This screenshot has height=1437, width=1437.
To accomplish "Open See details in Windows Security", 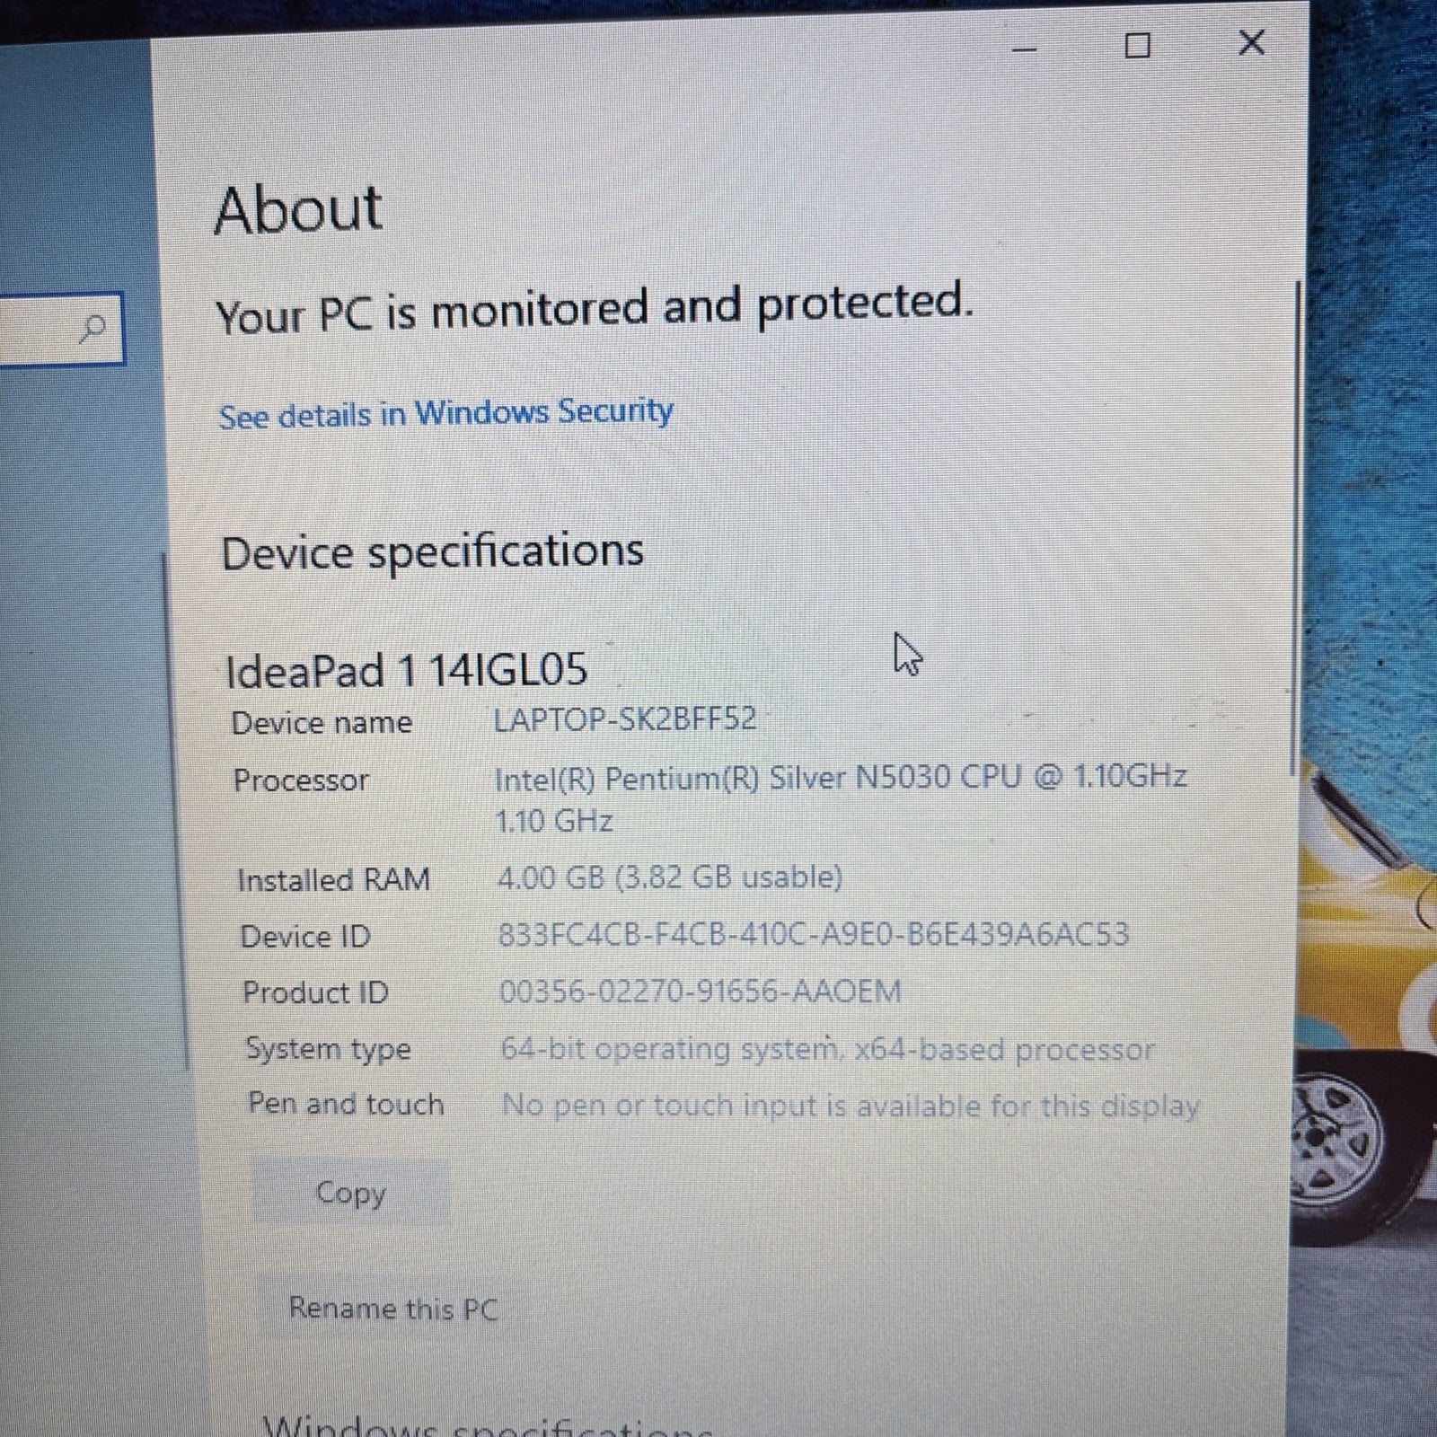I will tap(445, 414).
